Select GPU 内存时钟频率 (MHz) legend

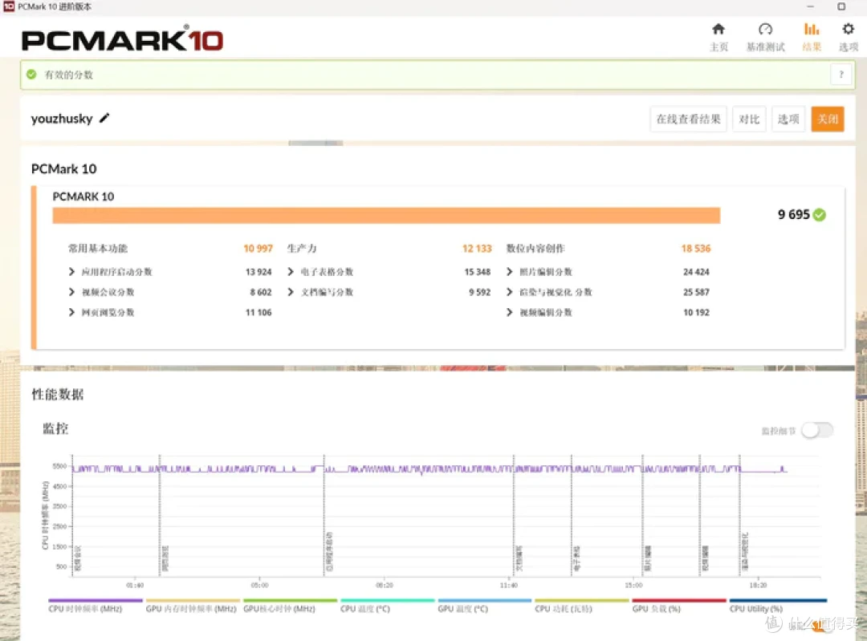tap(191, 608)
